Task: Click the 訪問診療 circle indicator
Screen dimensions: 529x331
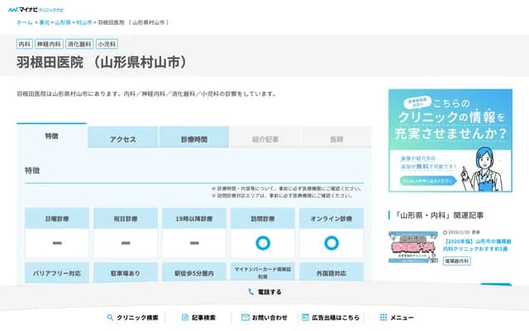Action: point(263,243)
